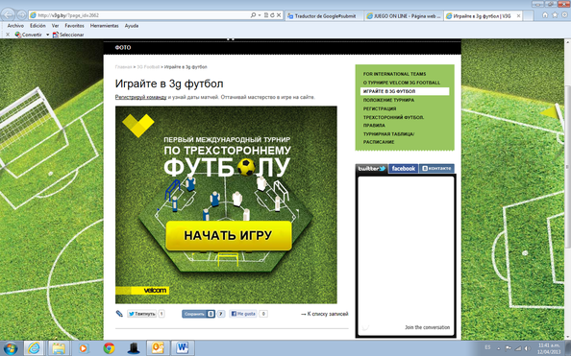Open the Edición menu
Image resolution: width=571 pixels, height=356 pixels.
tap(37, 26)
